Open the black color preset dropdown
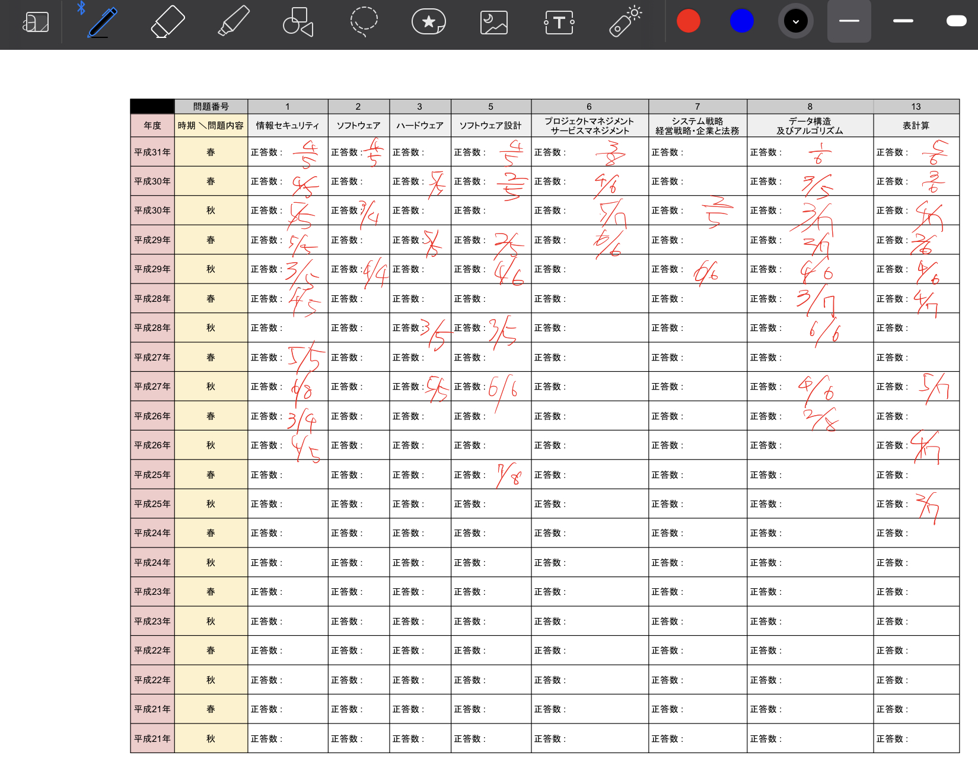The width and height of the screenshot is (978, 768). coord(795,21)
